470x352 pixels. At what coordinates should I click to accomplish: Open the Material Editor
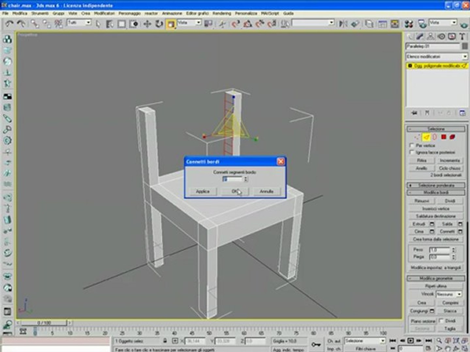pyautogui.click(x=409, y=23)
